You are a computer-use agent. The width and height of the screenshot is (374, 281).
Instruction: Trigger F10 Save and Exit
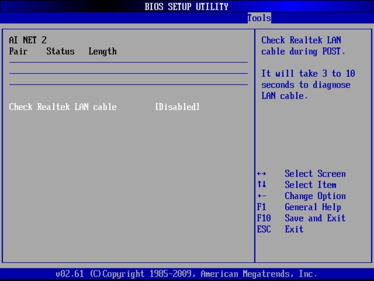(315, 218)
